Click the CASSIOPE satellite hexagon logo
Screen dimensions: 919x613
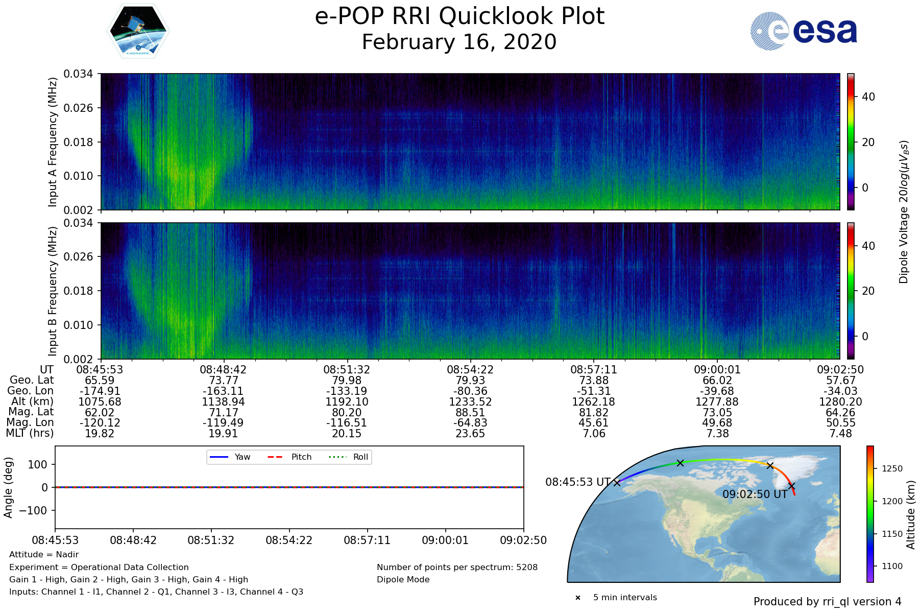[138, 31]
